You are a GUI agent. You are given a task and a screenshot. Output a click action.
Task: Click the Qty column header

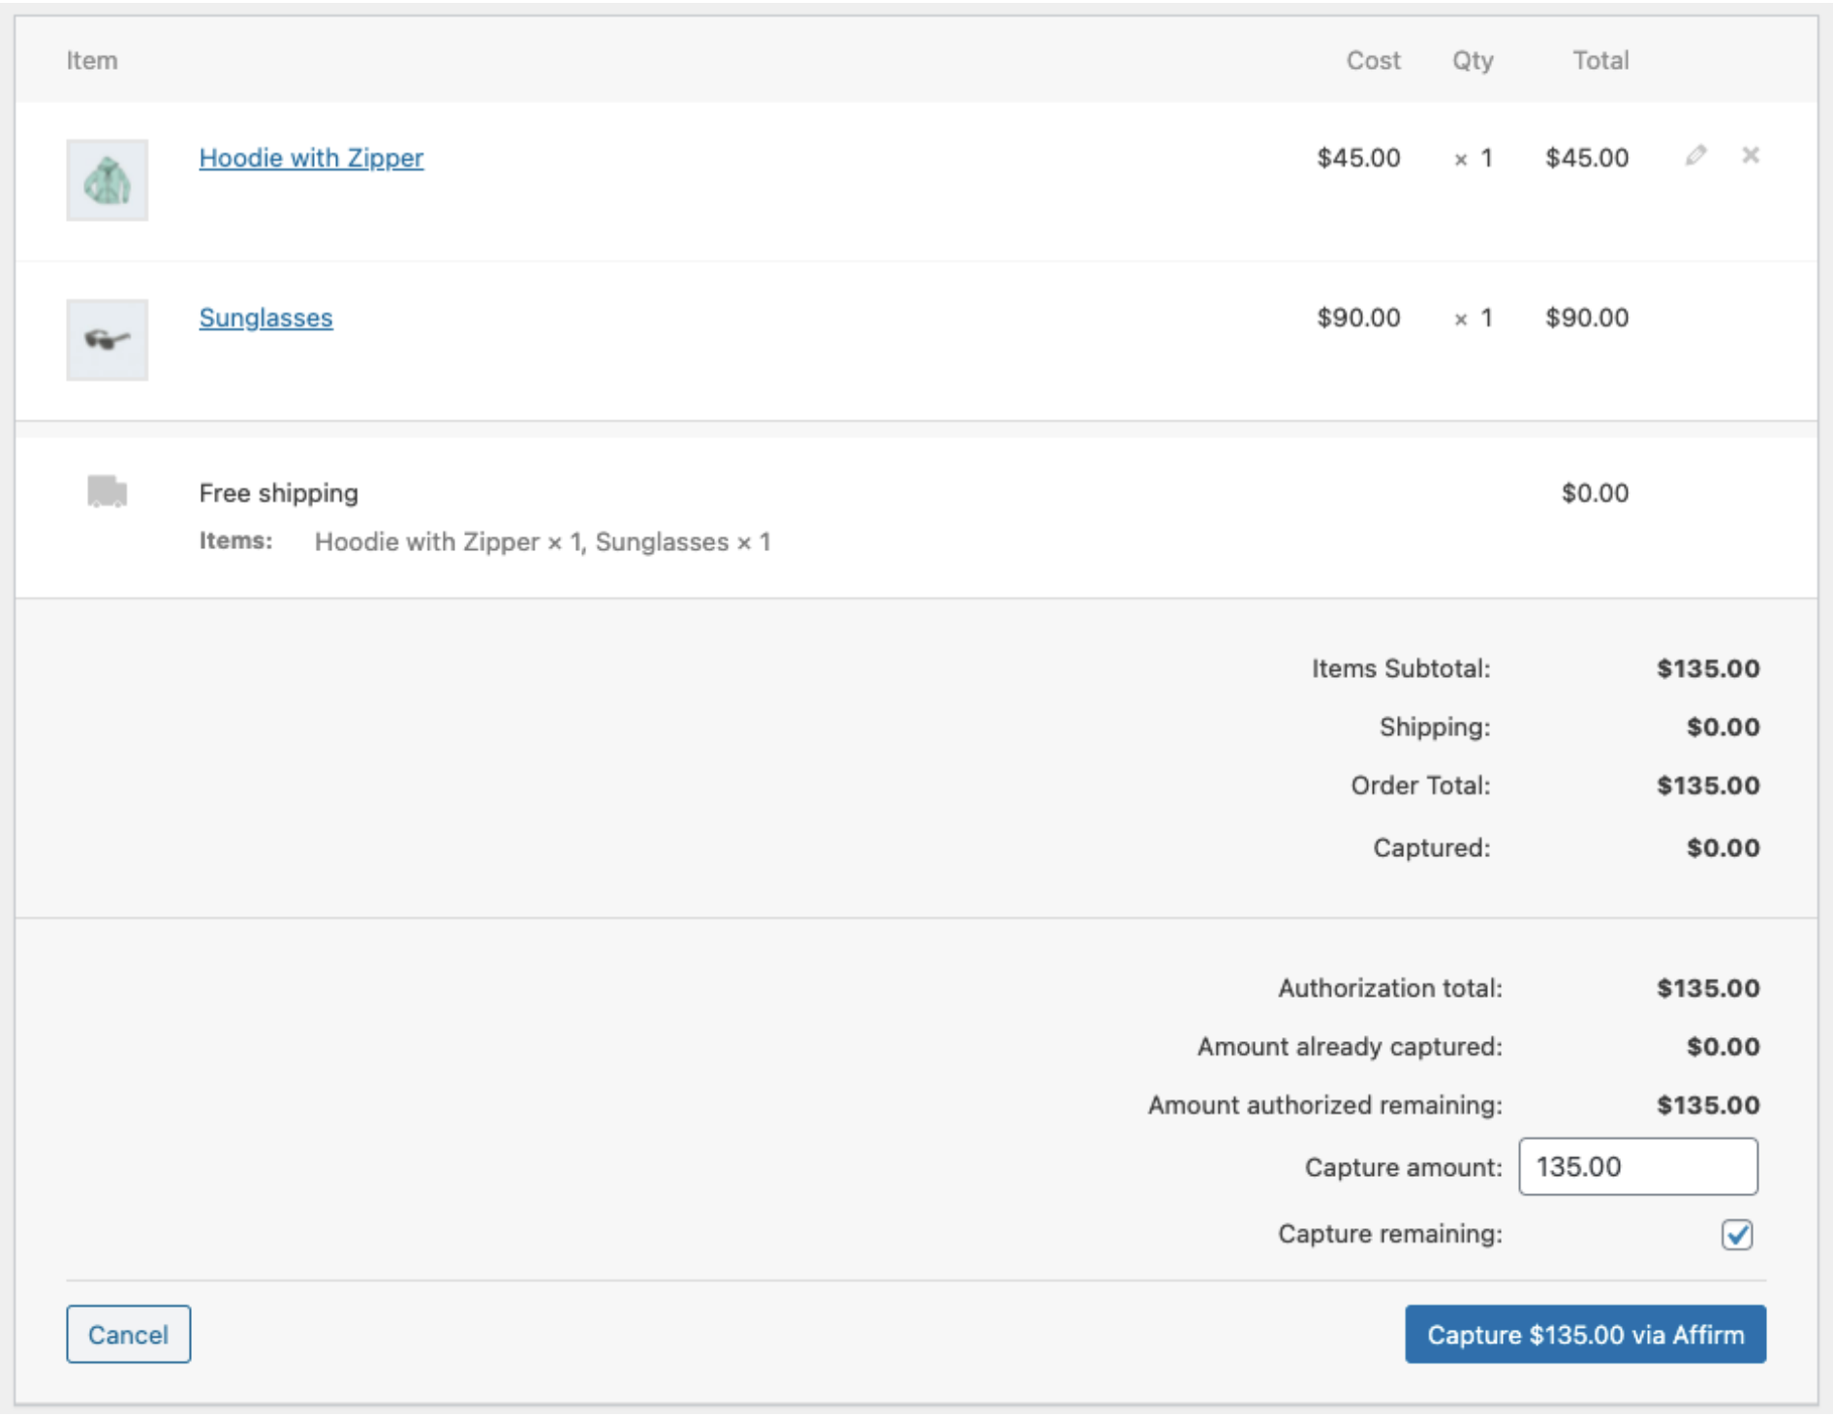[1471, 60]
